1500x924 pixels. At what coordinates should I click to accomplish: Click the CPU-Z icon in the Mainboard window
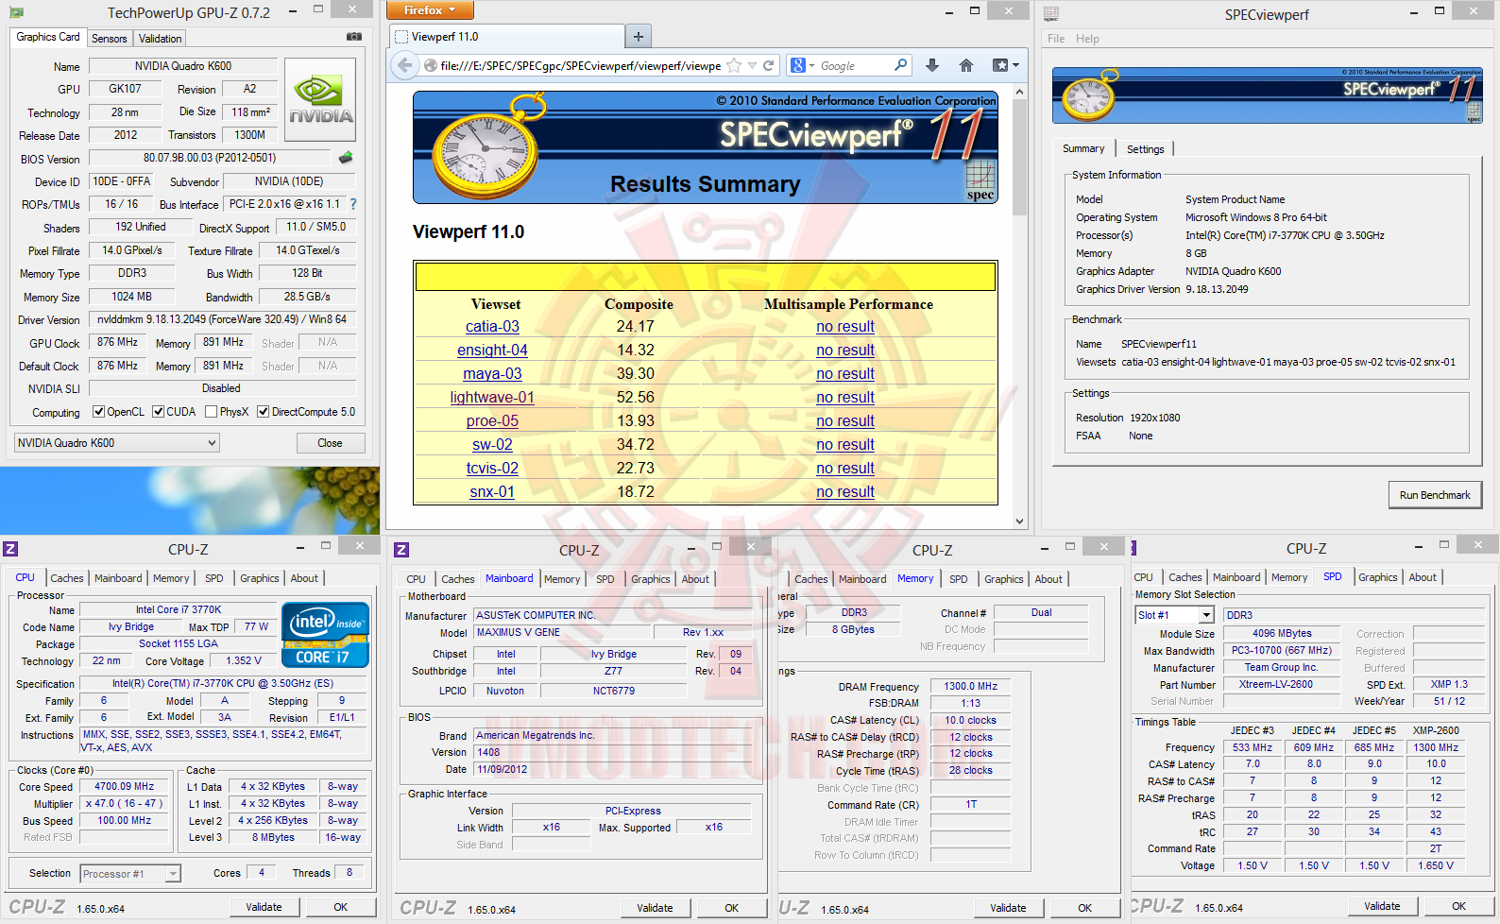point(401,550)
